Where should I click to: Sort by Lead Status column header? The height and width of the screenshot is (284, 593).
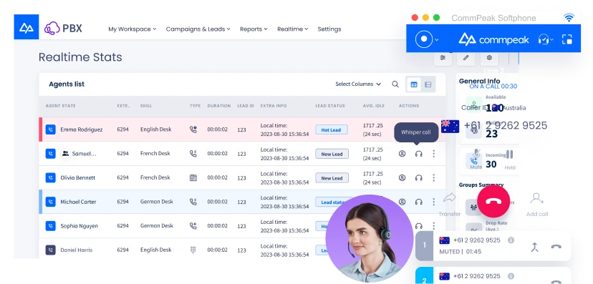pos(330,106)
